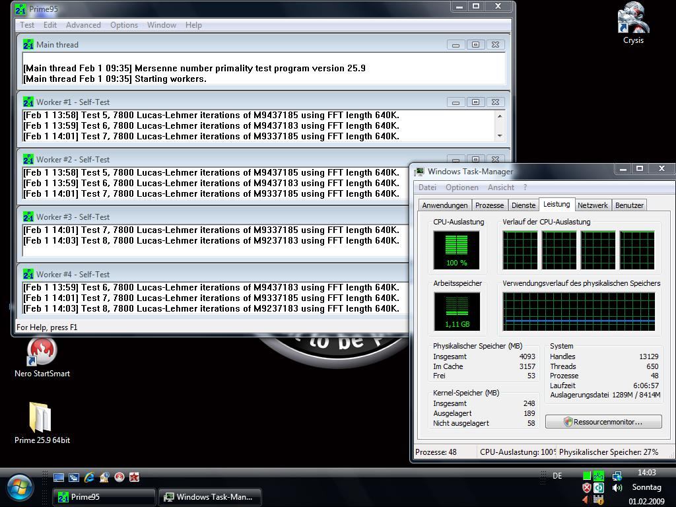Click the Ressourcenmonitor button
Image resolution: width=676 pixels, height=507 pixels.
point(603,422)
